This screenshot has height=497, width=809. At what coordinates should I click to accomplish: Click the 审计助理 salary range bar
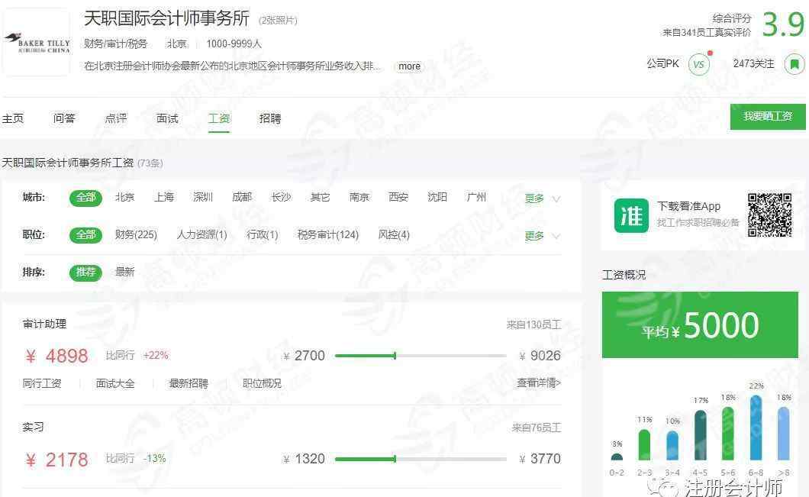click(421, 356)
